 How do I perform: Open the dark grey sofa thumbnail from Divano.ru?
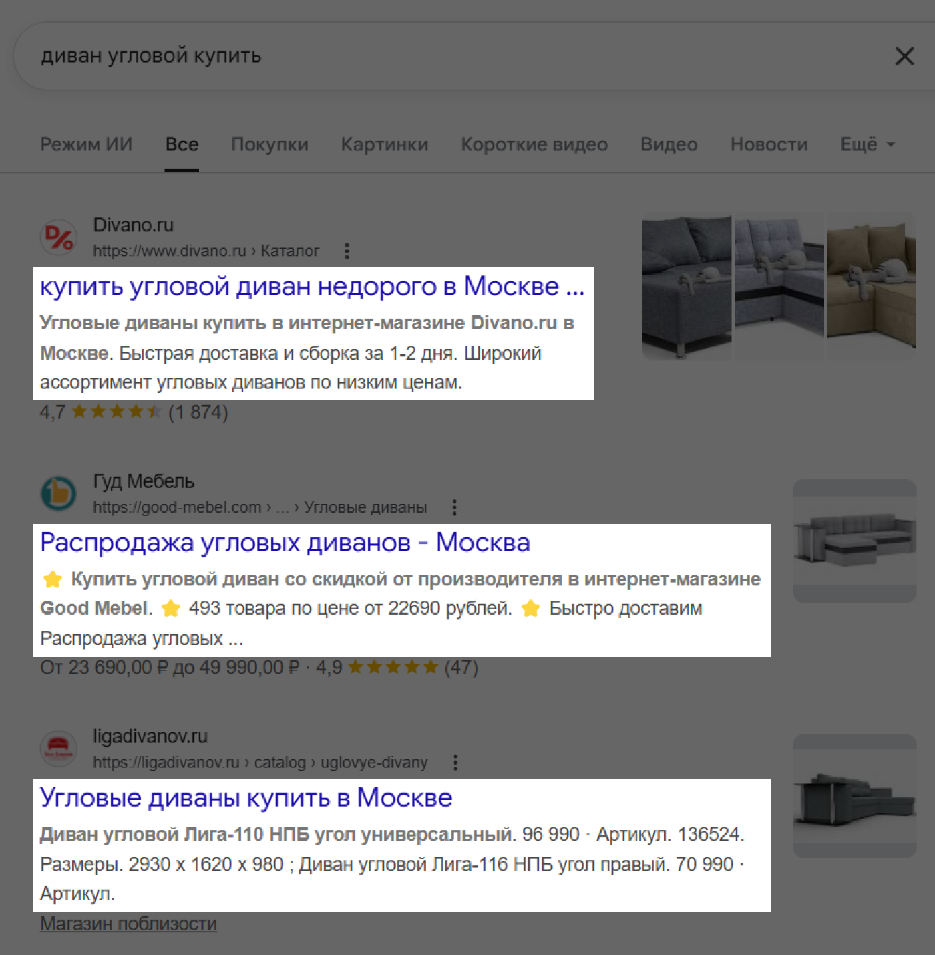[x=687, y=286]
